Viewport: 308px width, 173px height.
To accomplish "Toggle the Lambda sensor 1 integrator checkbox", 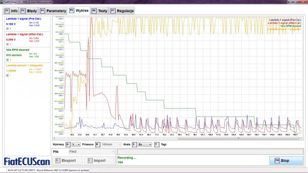I will [7, 75].
